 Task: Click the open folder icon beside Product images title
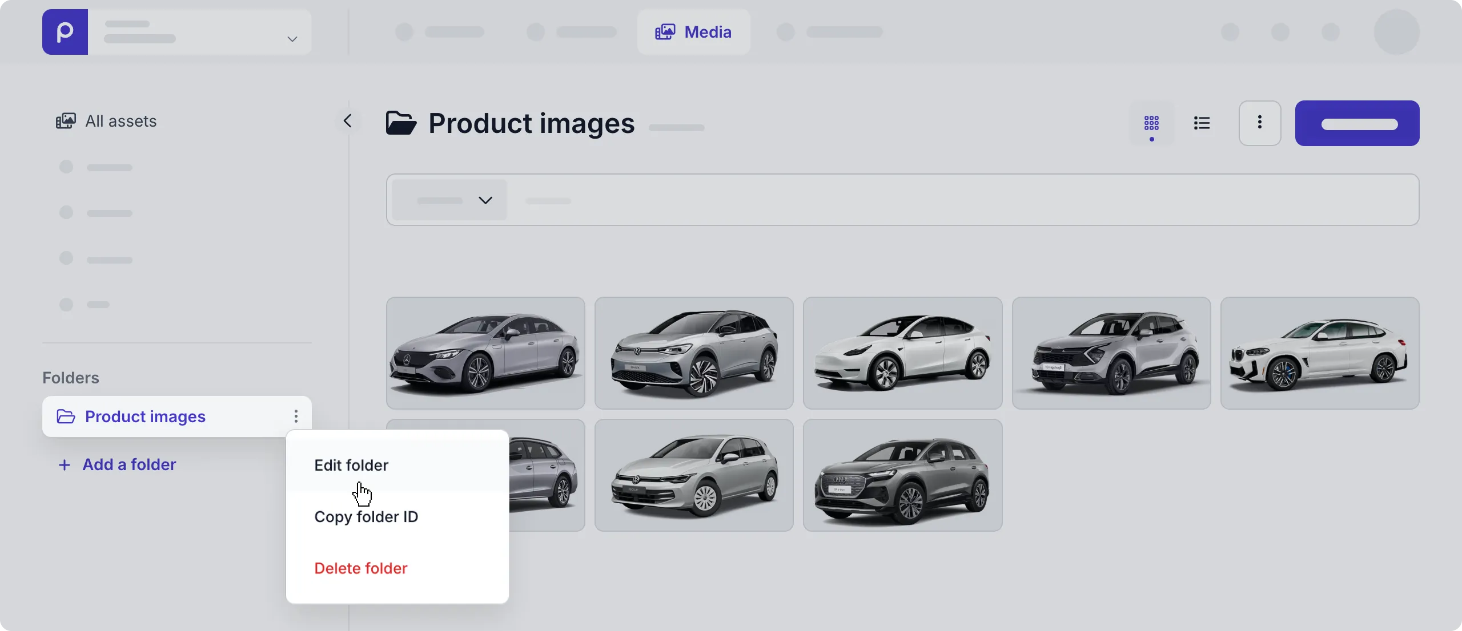(x=401, y=123)
